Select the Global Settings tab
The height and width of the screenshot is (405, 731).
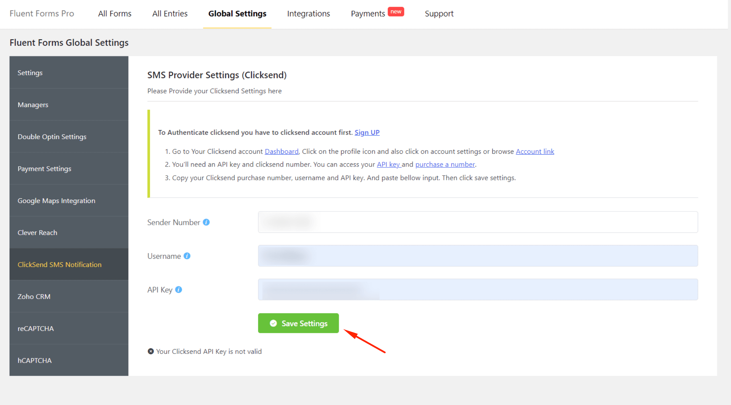(x=237, y=14)
